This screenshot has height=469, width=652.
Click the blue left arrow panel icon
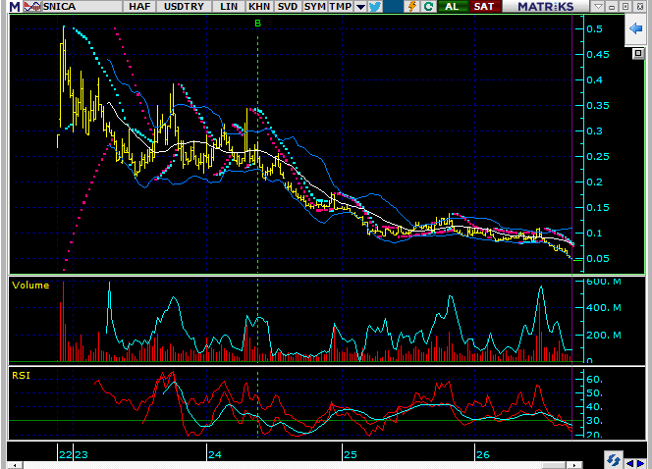click(x=635, y=28)
